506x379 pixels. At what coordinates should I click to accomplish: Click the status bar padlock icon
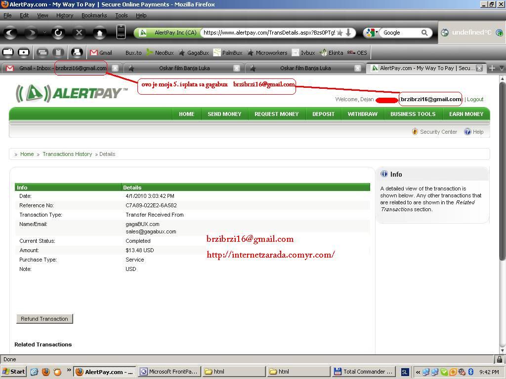499,359
